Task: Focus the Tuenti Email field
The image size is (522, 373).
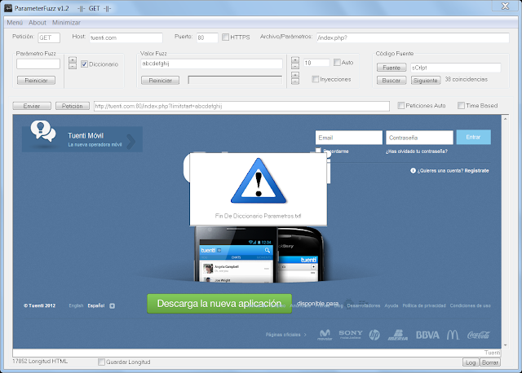Action: tap(349, 138)
